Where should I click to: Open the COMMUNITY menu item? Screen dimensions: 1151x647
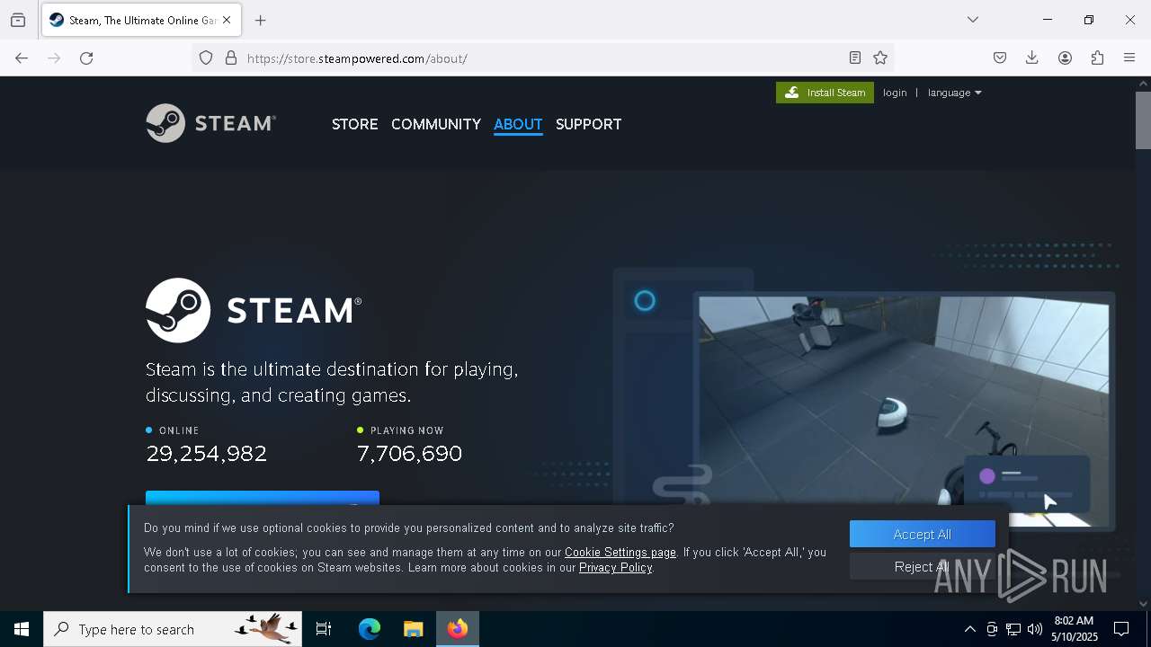coord(436,124)
